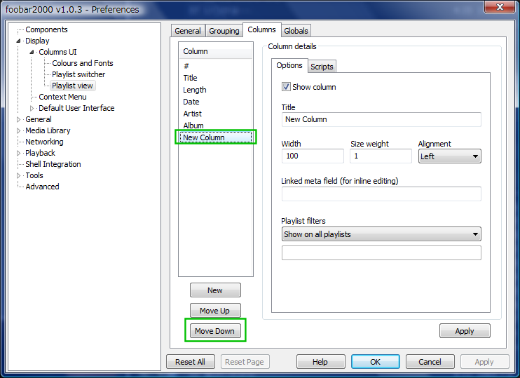
Task: Switch to the General tab
Action: point(188,31)
